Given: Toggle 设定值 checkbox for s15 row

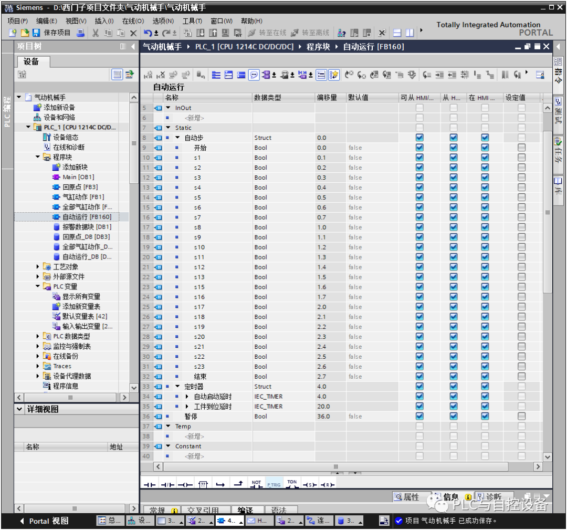Looking at the screenshot, I should click(x=521, y=287).
